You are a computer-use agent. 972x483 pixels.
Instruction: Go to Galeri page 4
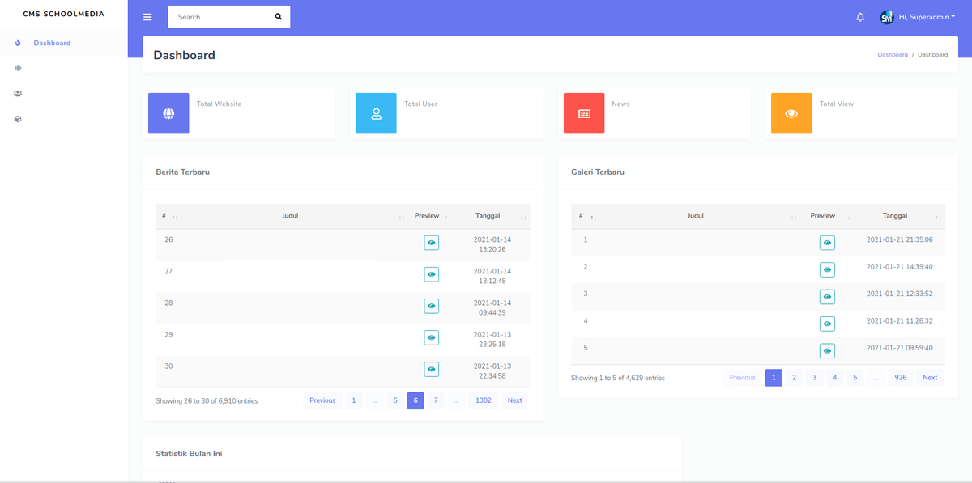pos(834,378)
